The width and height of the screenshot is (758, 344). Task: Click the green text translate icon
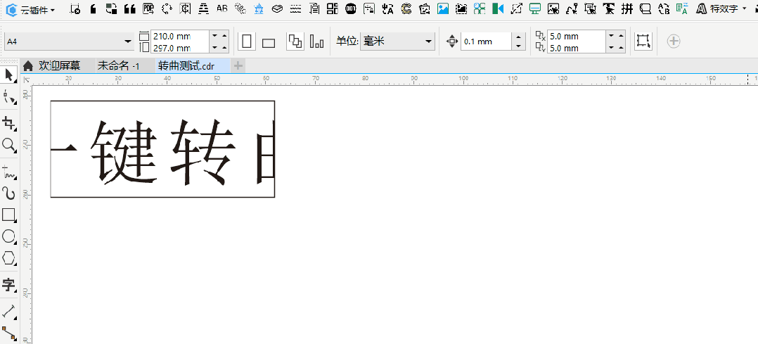[682, 8]
